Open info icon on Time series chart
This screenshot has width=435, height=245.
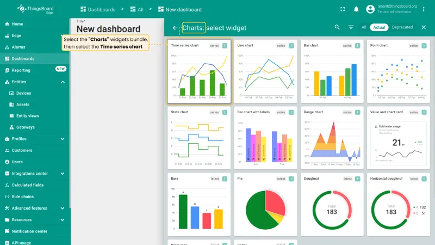click(x=225, y=46)
